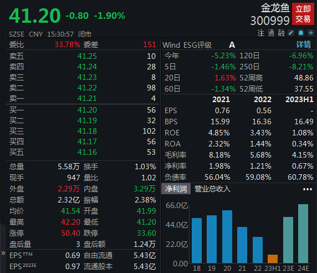The height and width of the screenshot is (273, 317).
Task: Click 自由流通 value 5.43亿
Action: [145, 255]
